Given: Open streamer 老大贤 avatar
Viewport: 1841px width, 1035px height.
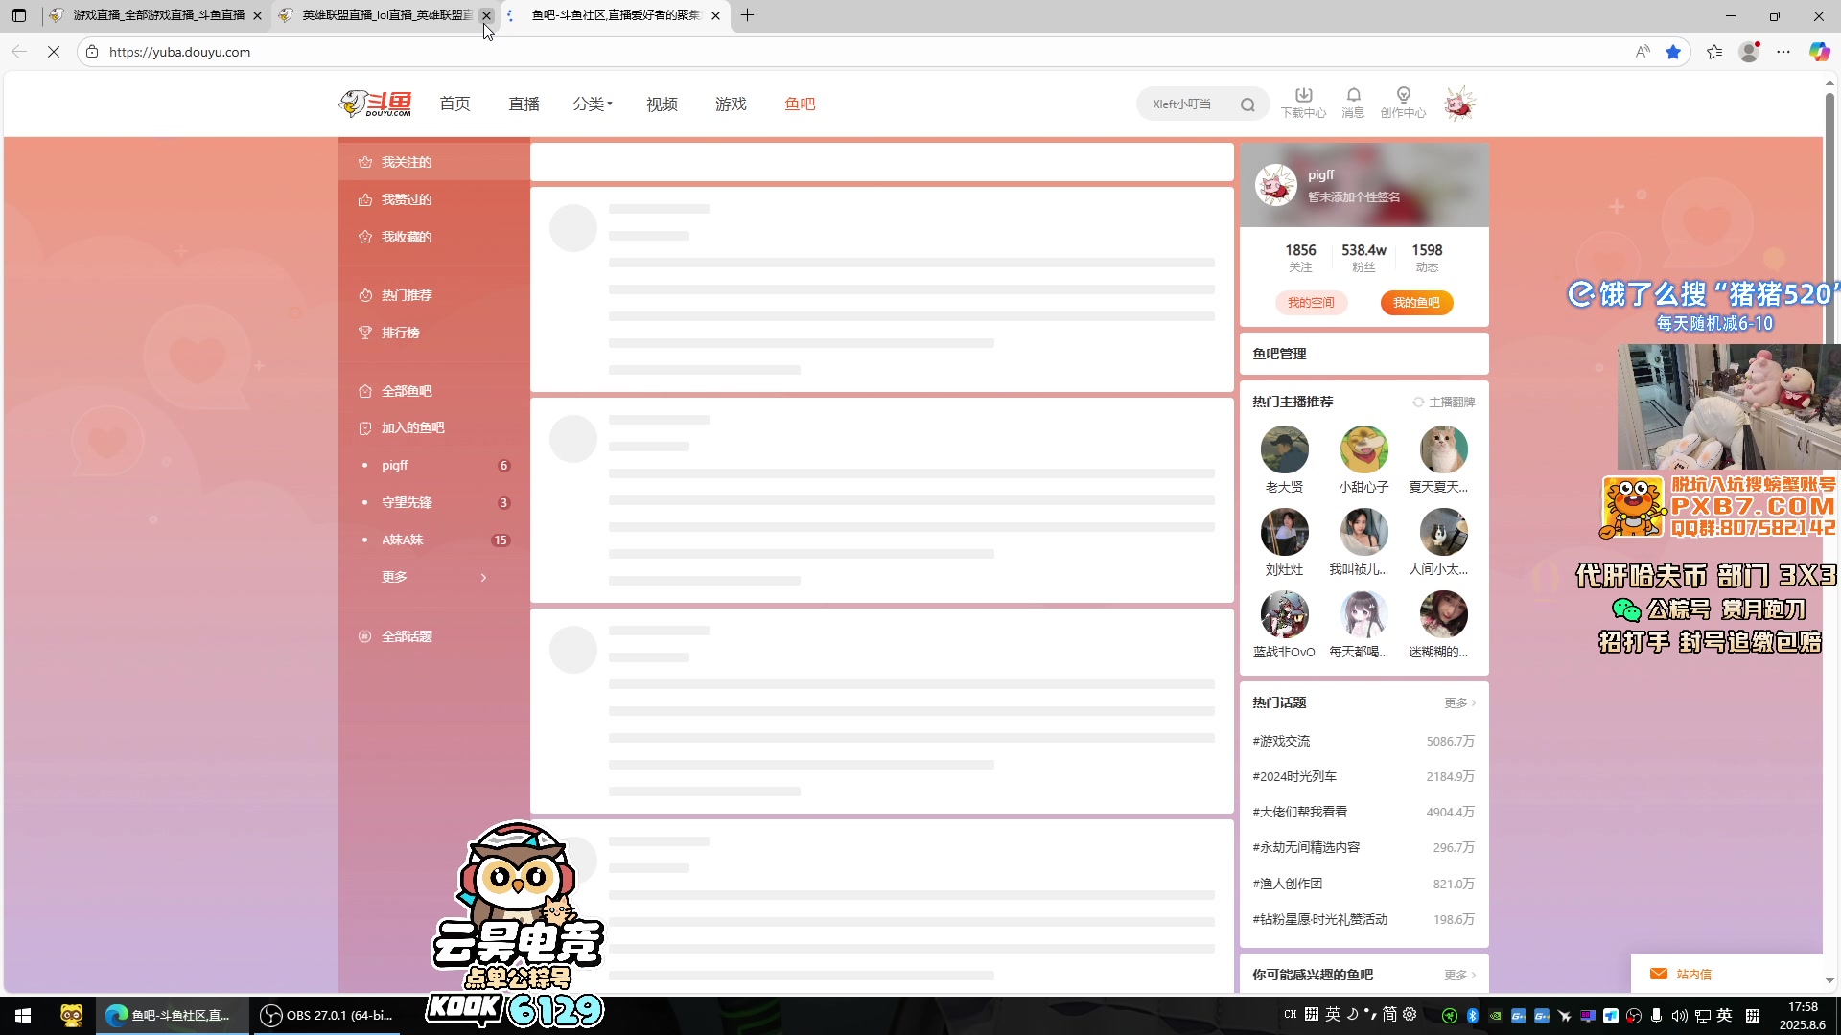Looking at the screenshot, I should (x=1284, y=449).
